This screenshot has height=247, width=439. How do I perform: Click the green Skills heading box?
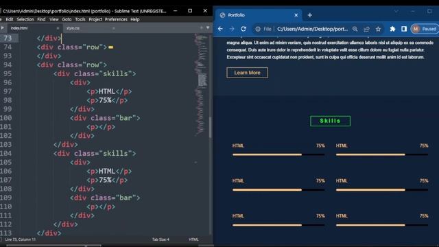click(330, 121)
